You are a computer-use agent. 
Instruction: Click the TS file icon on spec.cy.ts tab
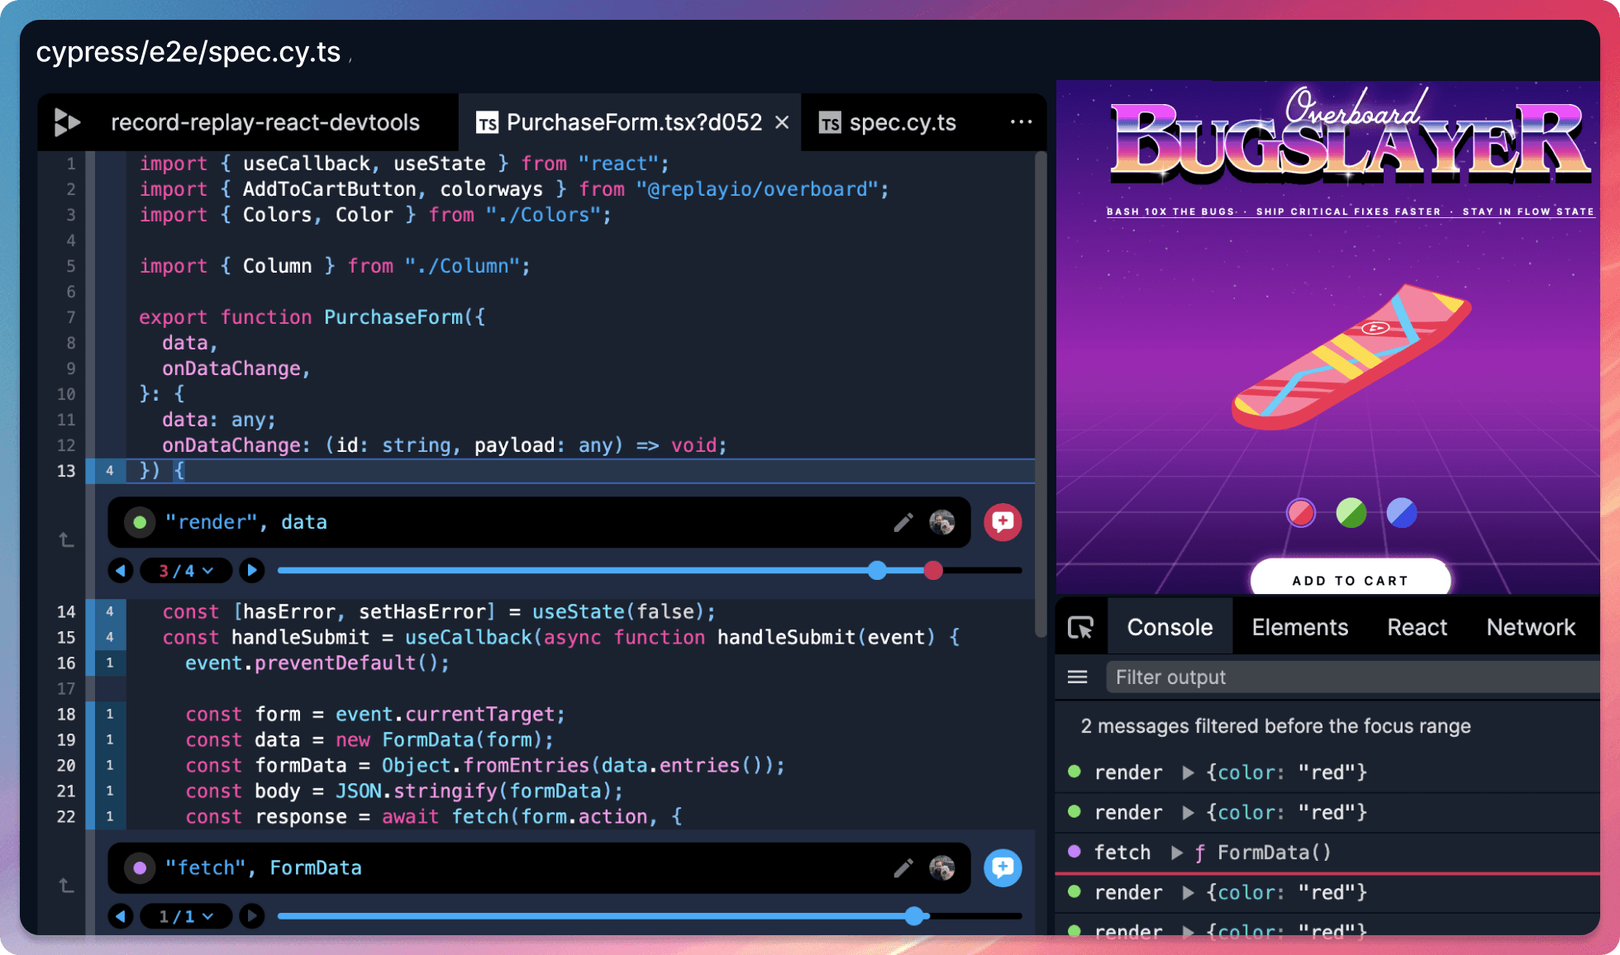click(x=830, y=123)
